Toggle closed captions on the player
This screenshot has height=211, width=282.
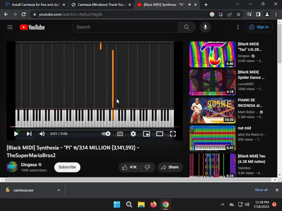[x=120, y=134]
